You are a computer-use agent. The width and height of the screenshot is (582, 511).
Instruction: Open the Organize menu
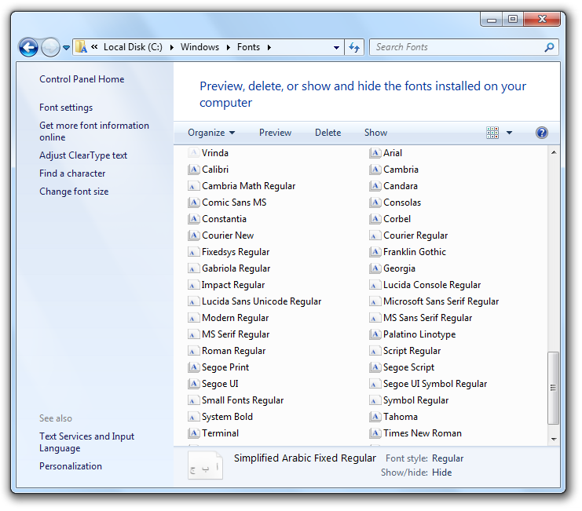point(211,133)
